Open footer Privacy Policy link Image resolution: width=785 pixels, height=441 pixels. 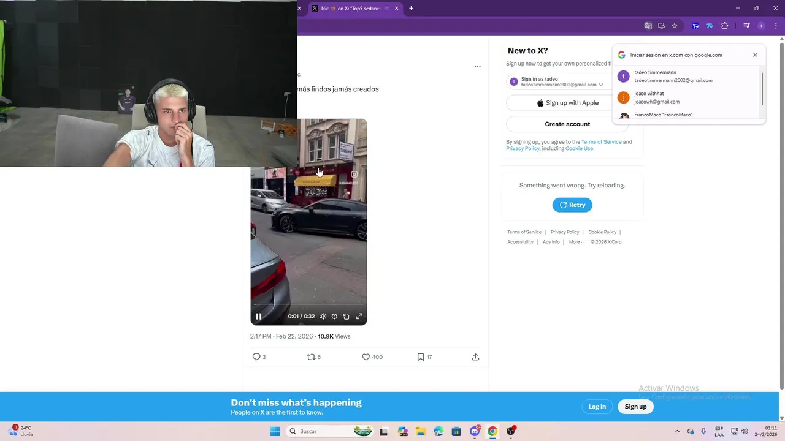tap(565, 232)
